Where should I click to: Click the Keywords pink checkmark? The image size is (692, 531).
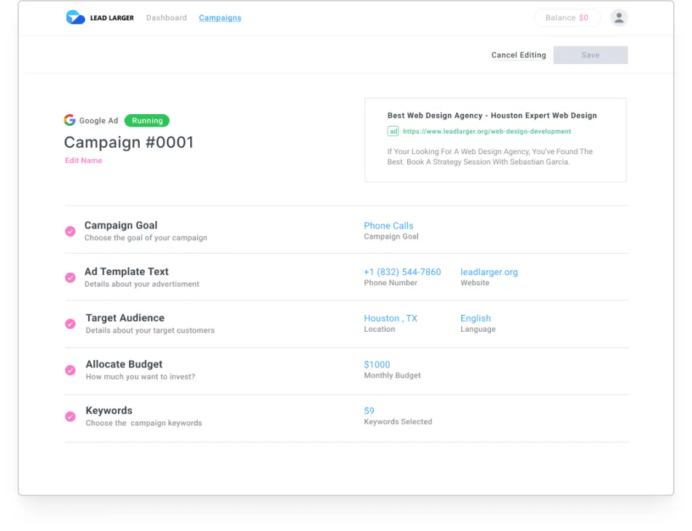click(70, 416)
